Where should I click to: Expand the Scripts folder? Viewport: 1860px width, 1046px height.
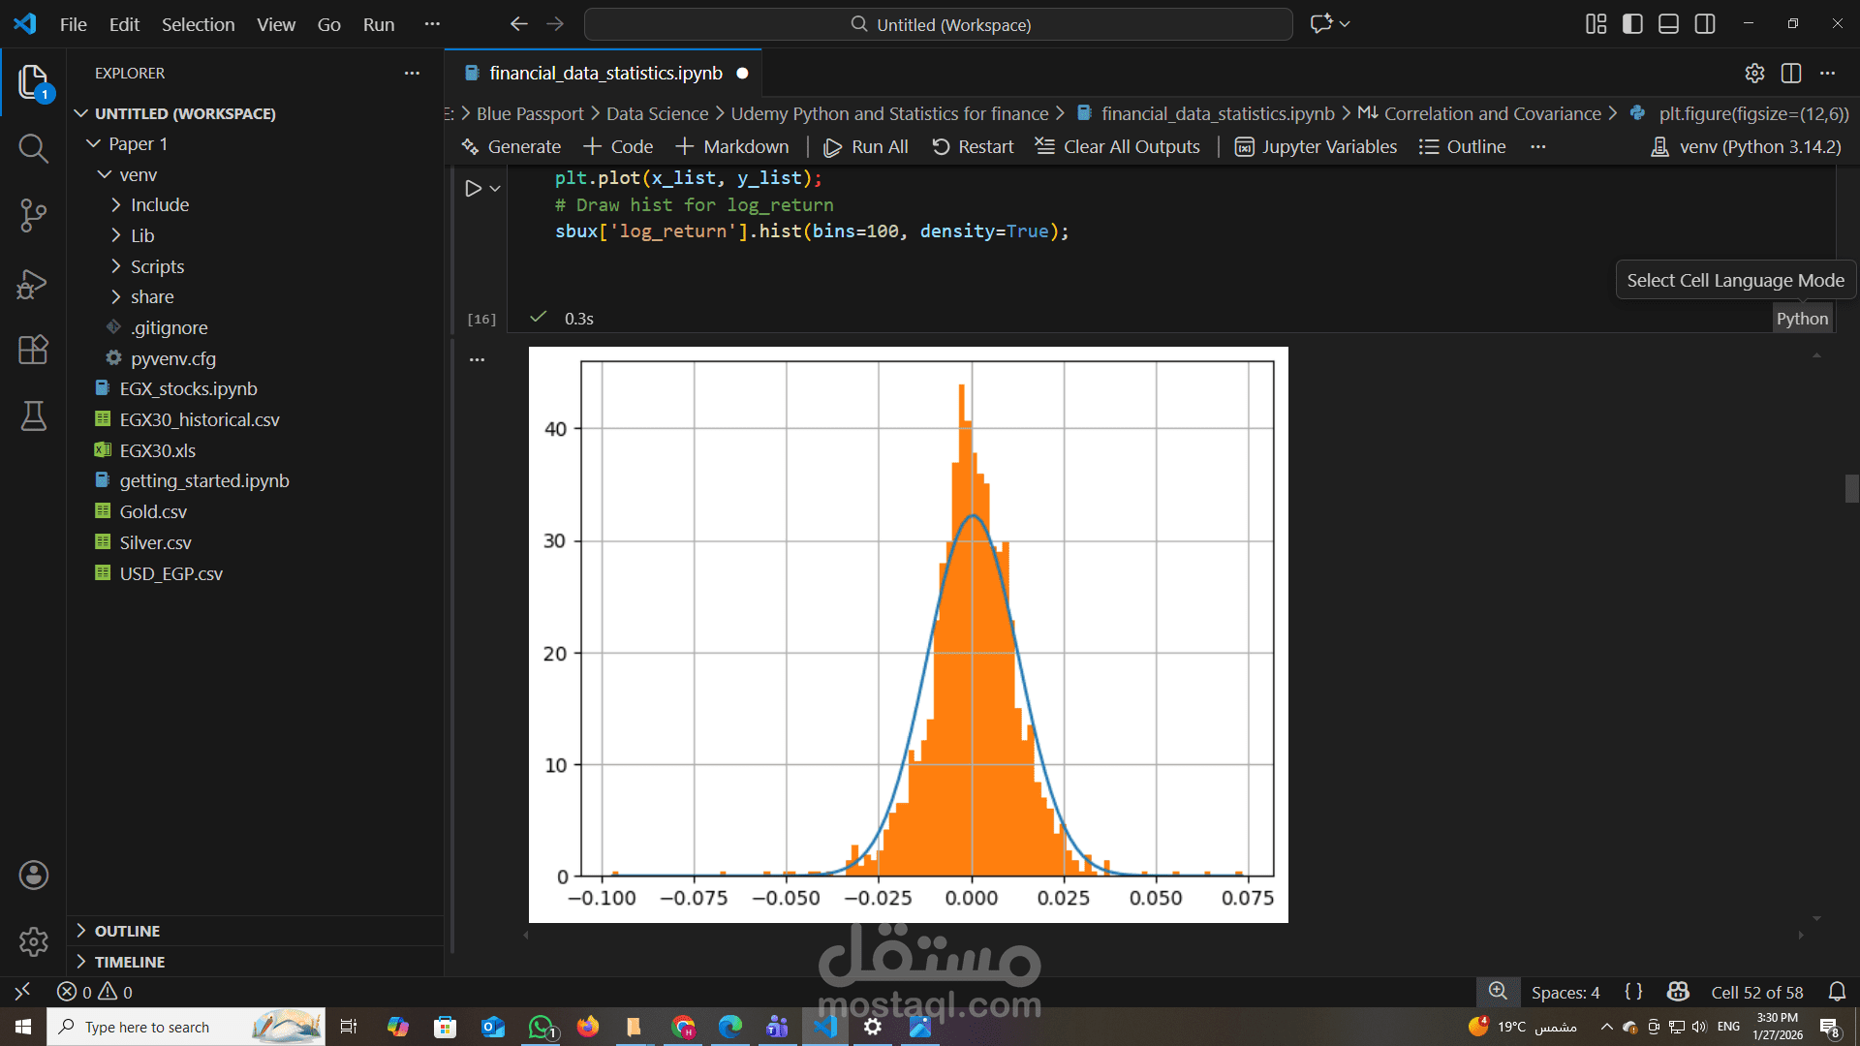tap(157, 266)
